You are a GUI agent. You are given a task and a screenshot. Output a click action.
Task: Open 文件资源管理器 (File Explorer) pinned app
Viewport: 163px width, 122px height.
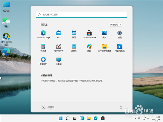coord(104,48)
